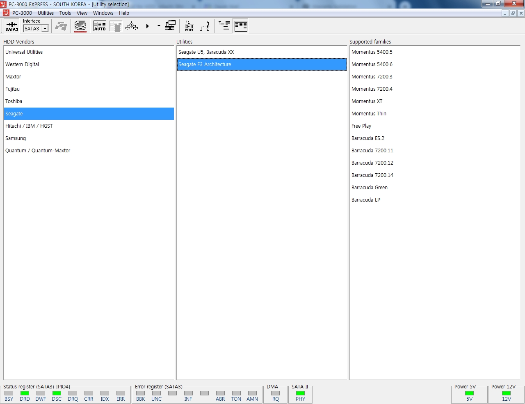Click Momentus 7200.3 family
The height and width of the screenshot is (404, 525).
pyautogui.click(x=435, y=77)
